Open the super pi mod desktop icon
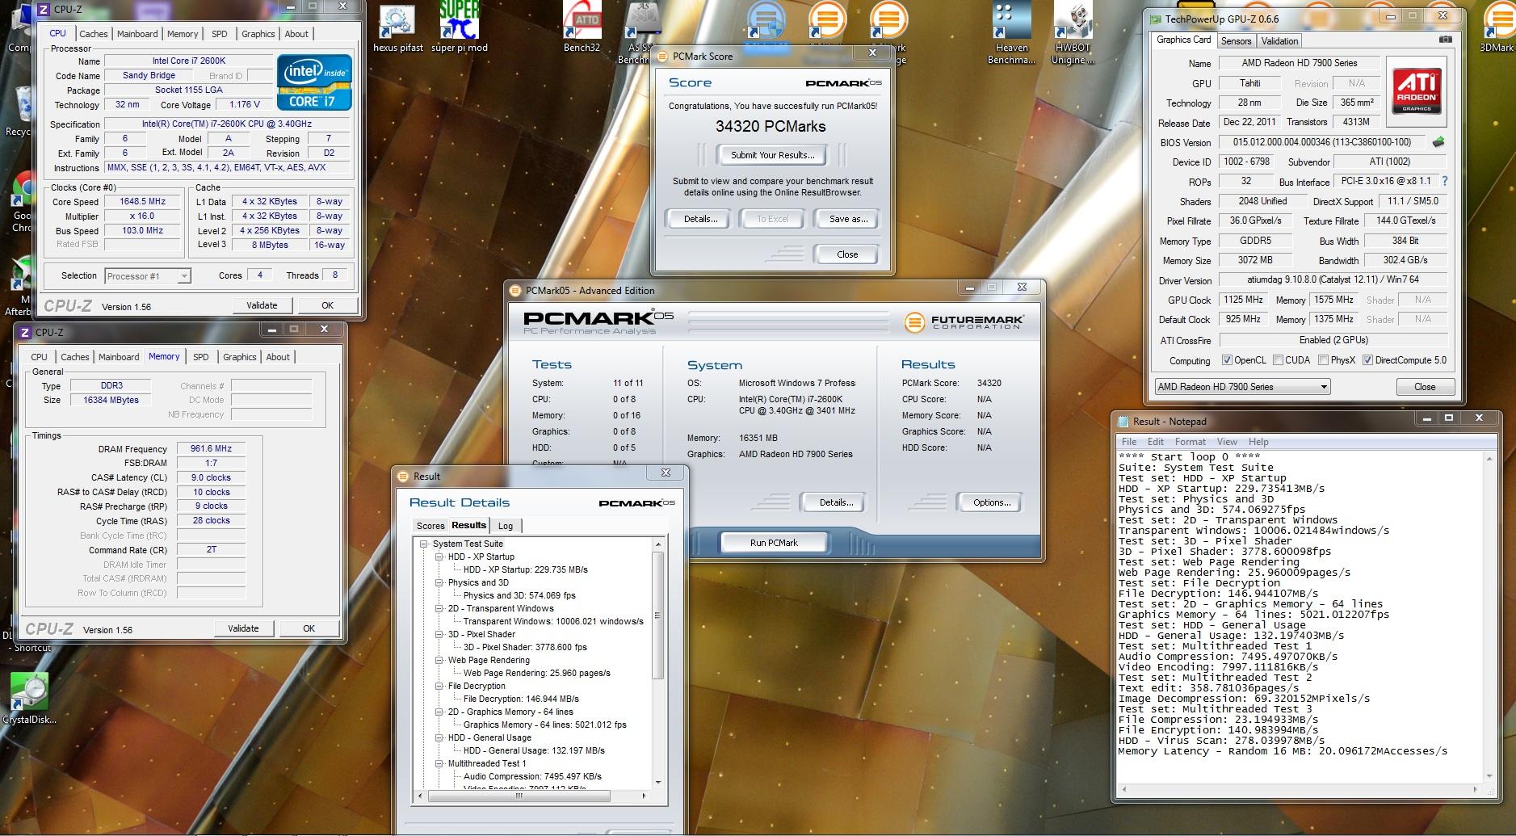 click(459, 27)
